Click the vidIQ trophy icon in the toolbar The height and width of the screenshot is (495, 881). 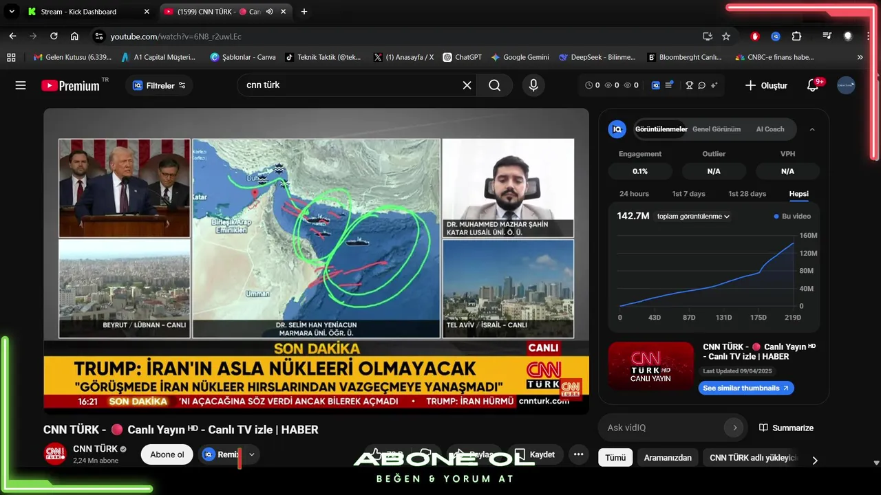click(x=689, y=85)
